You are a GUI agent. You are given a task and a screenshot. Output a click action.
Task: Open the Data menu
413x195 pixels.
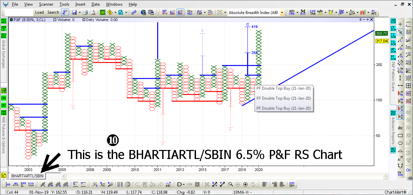[x=96, y=4]
